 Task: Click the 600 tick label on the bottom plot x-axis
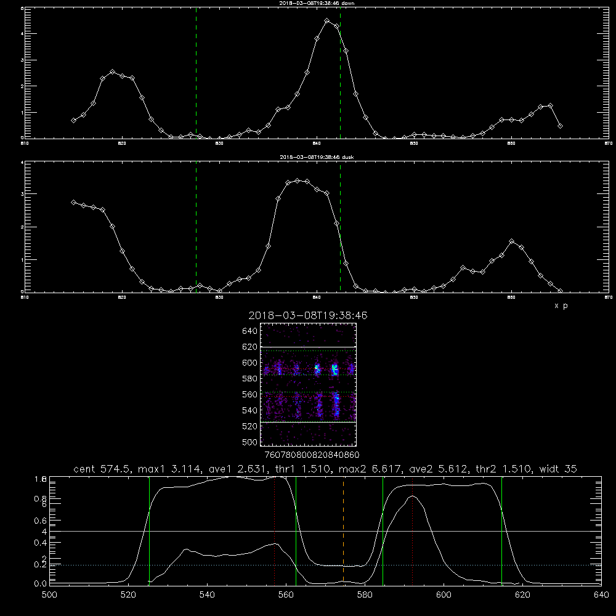point(444,595)
